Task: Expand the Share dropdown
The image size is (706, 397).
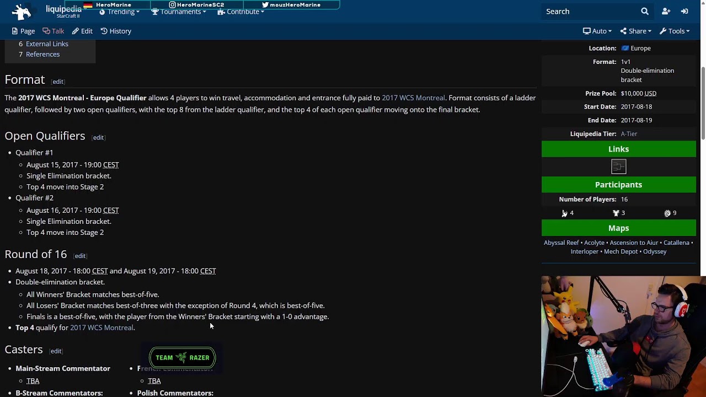Action: click(x=635, y=31)
